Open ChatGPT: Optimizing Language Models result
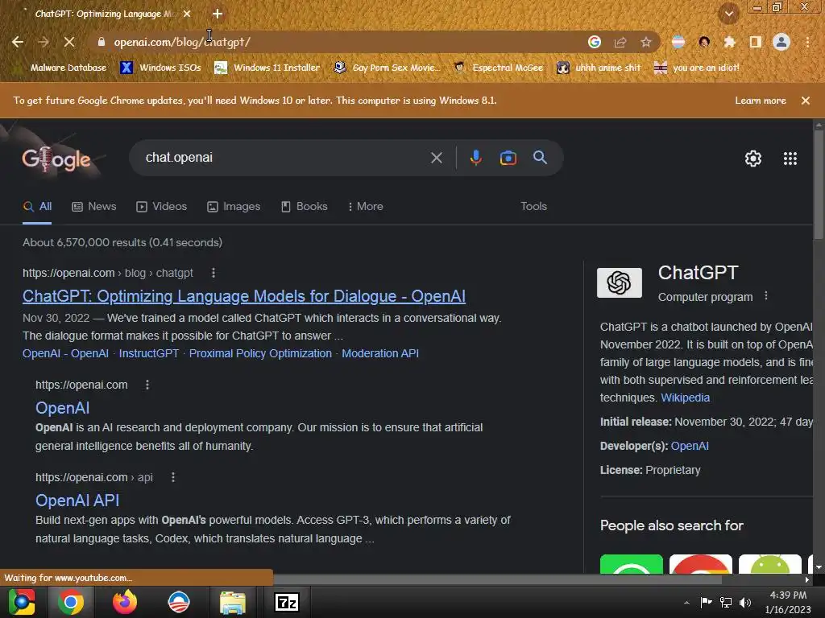825x618 pixels. [243, 296]
